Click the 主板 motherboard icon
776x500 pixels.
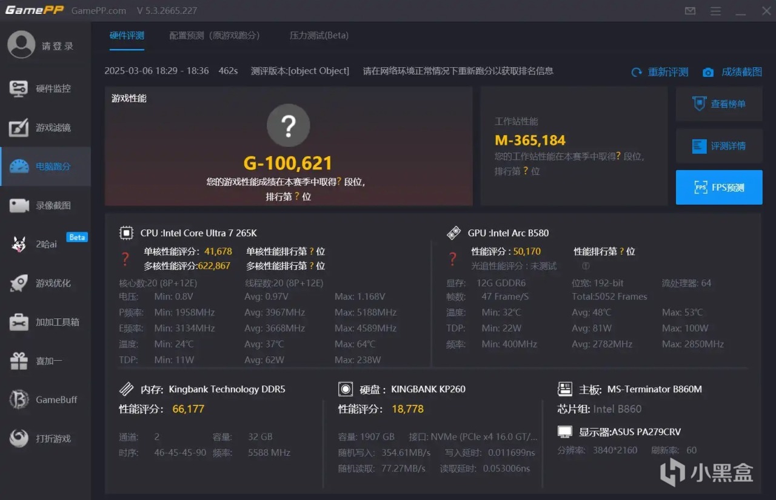564,389
